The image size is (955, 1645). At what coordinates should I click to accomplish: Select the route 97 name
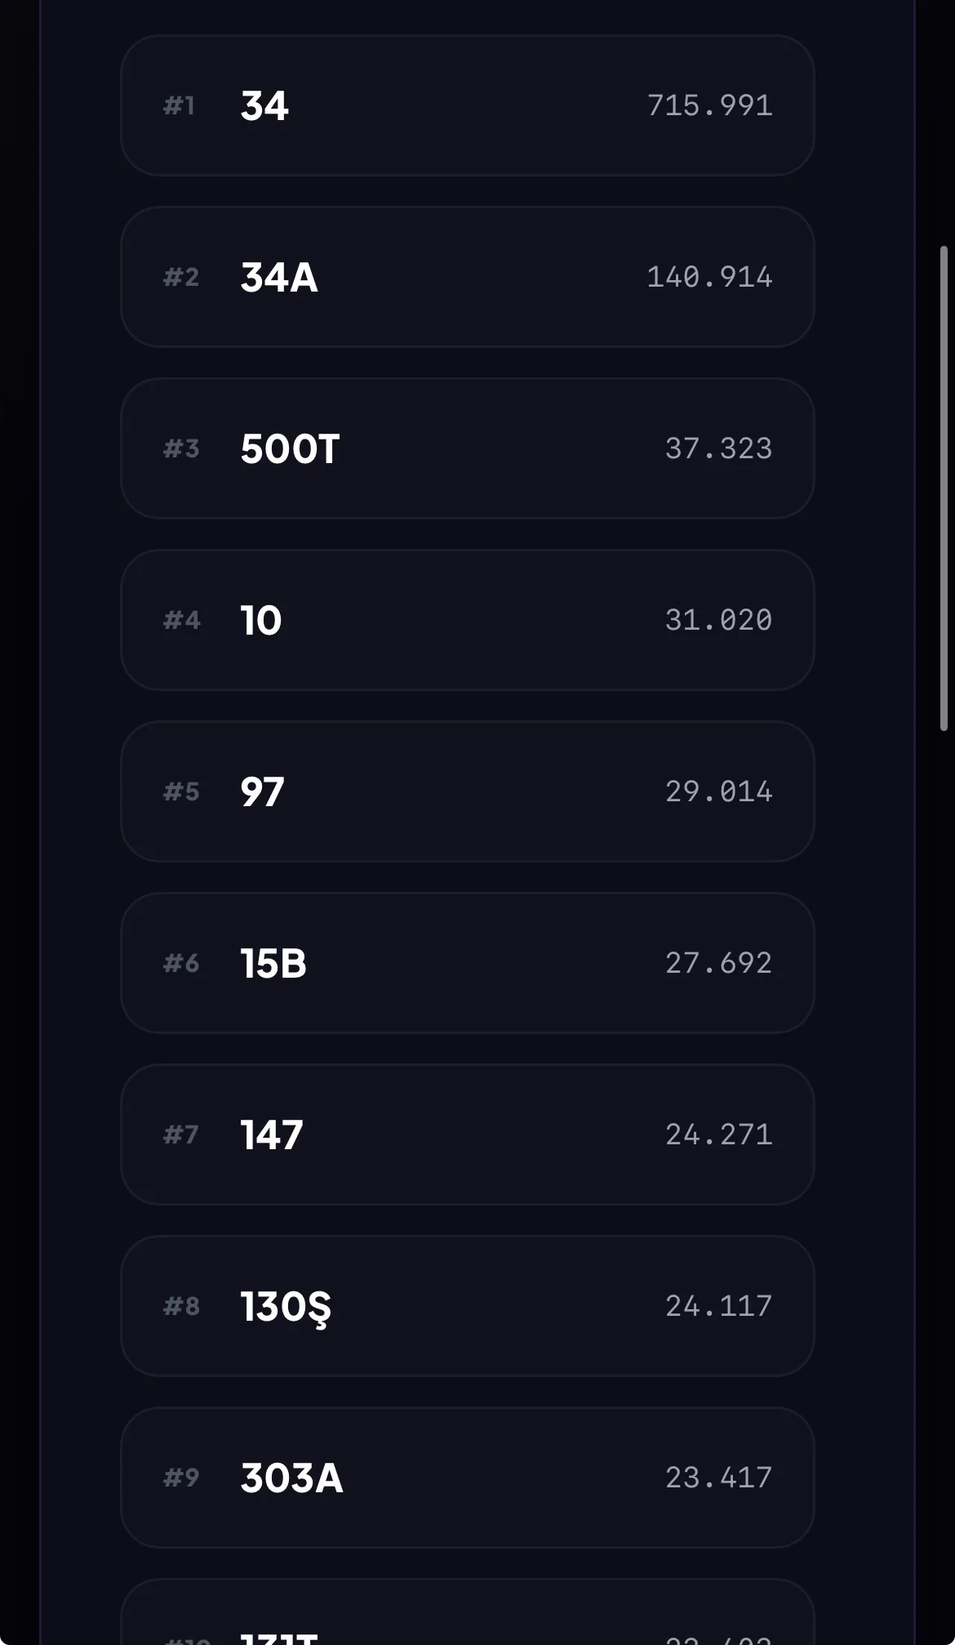[x=262, y=792]
